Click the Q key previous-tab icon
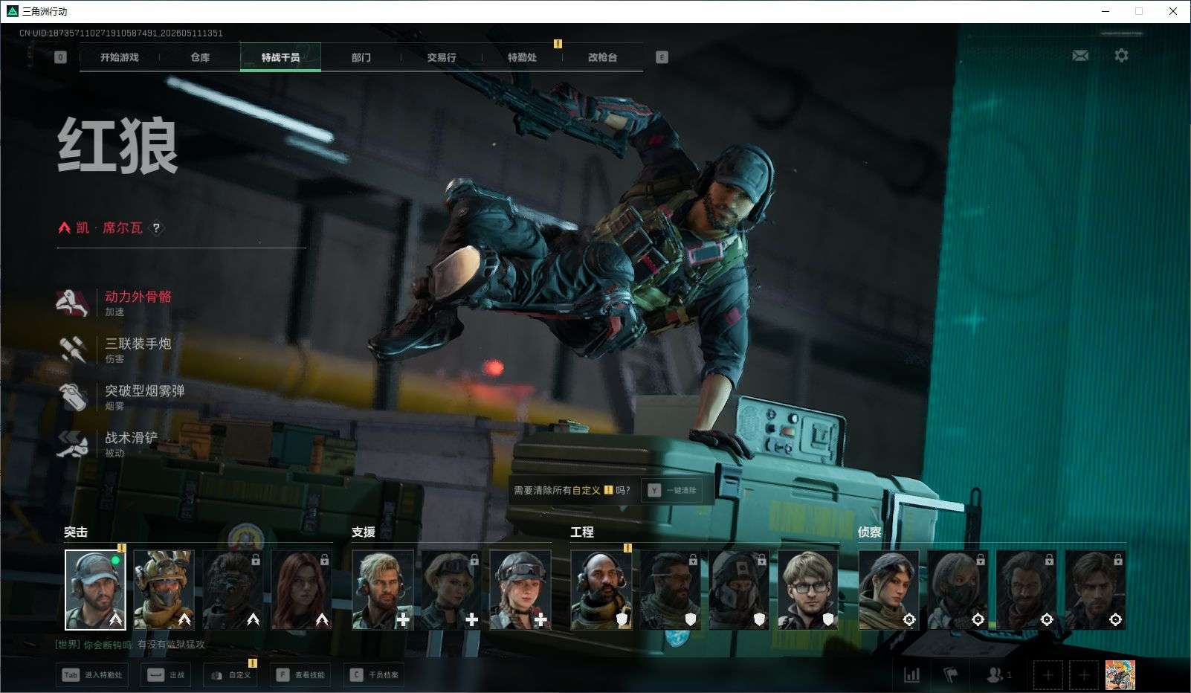 click(x=60, y=57)
